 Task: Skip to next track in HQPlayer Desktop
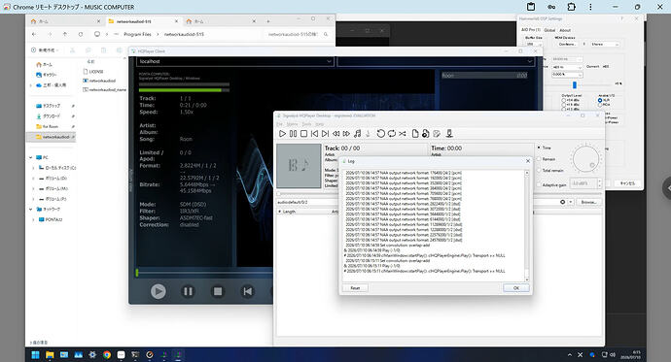pyautogui.click(x=325, y=134)
